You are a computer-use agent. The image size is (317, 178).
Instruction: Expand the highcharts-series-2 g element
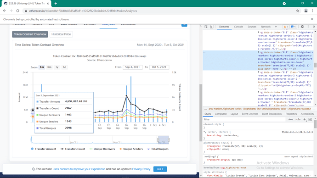pyautogui.click(x=259, y=72)
